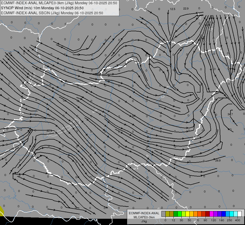Image resolution: width=245 pixels, height=225 pixels.
Task: Click the legend tick label 30
Action: tap(181, 220)
